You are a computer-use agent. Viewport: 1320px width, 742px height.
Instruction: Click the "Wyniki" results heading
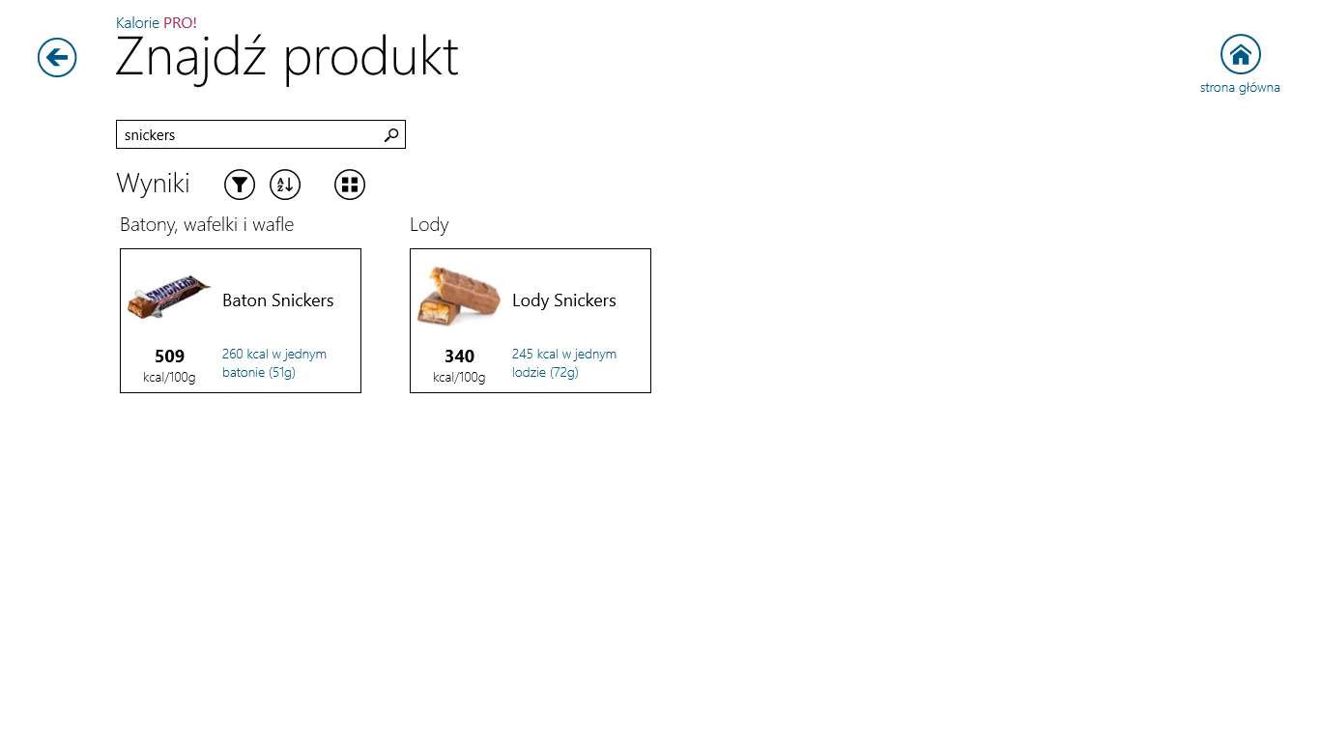(x=153, y=184)
